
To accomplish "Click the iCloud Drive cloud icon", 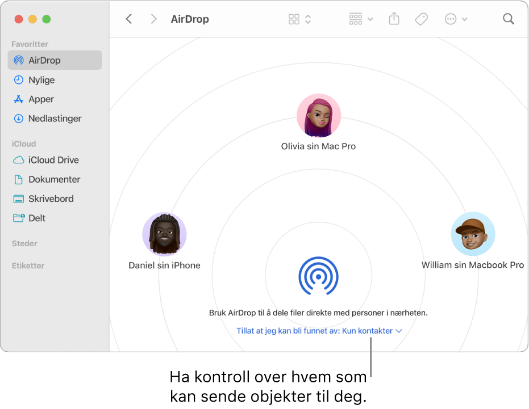I will coord(19,160).
